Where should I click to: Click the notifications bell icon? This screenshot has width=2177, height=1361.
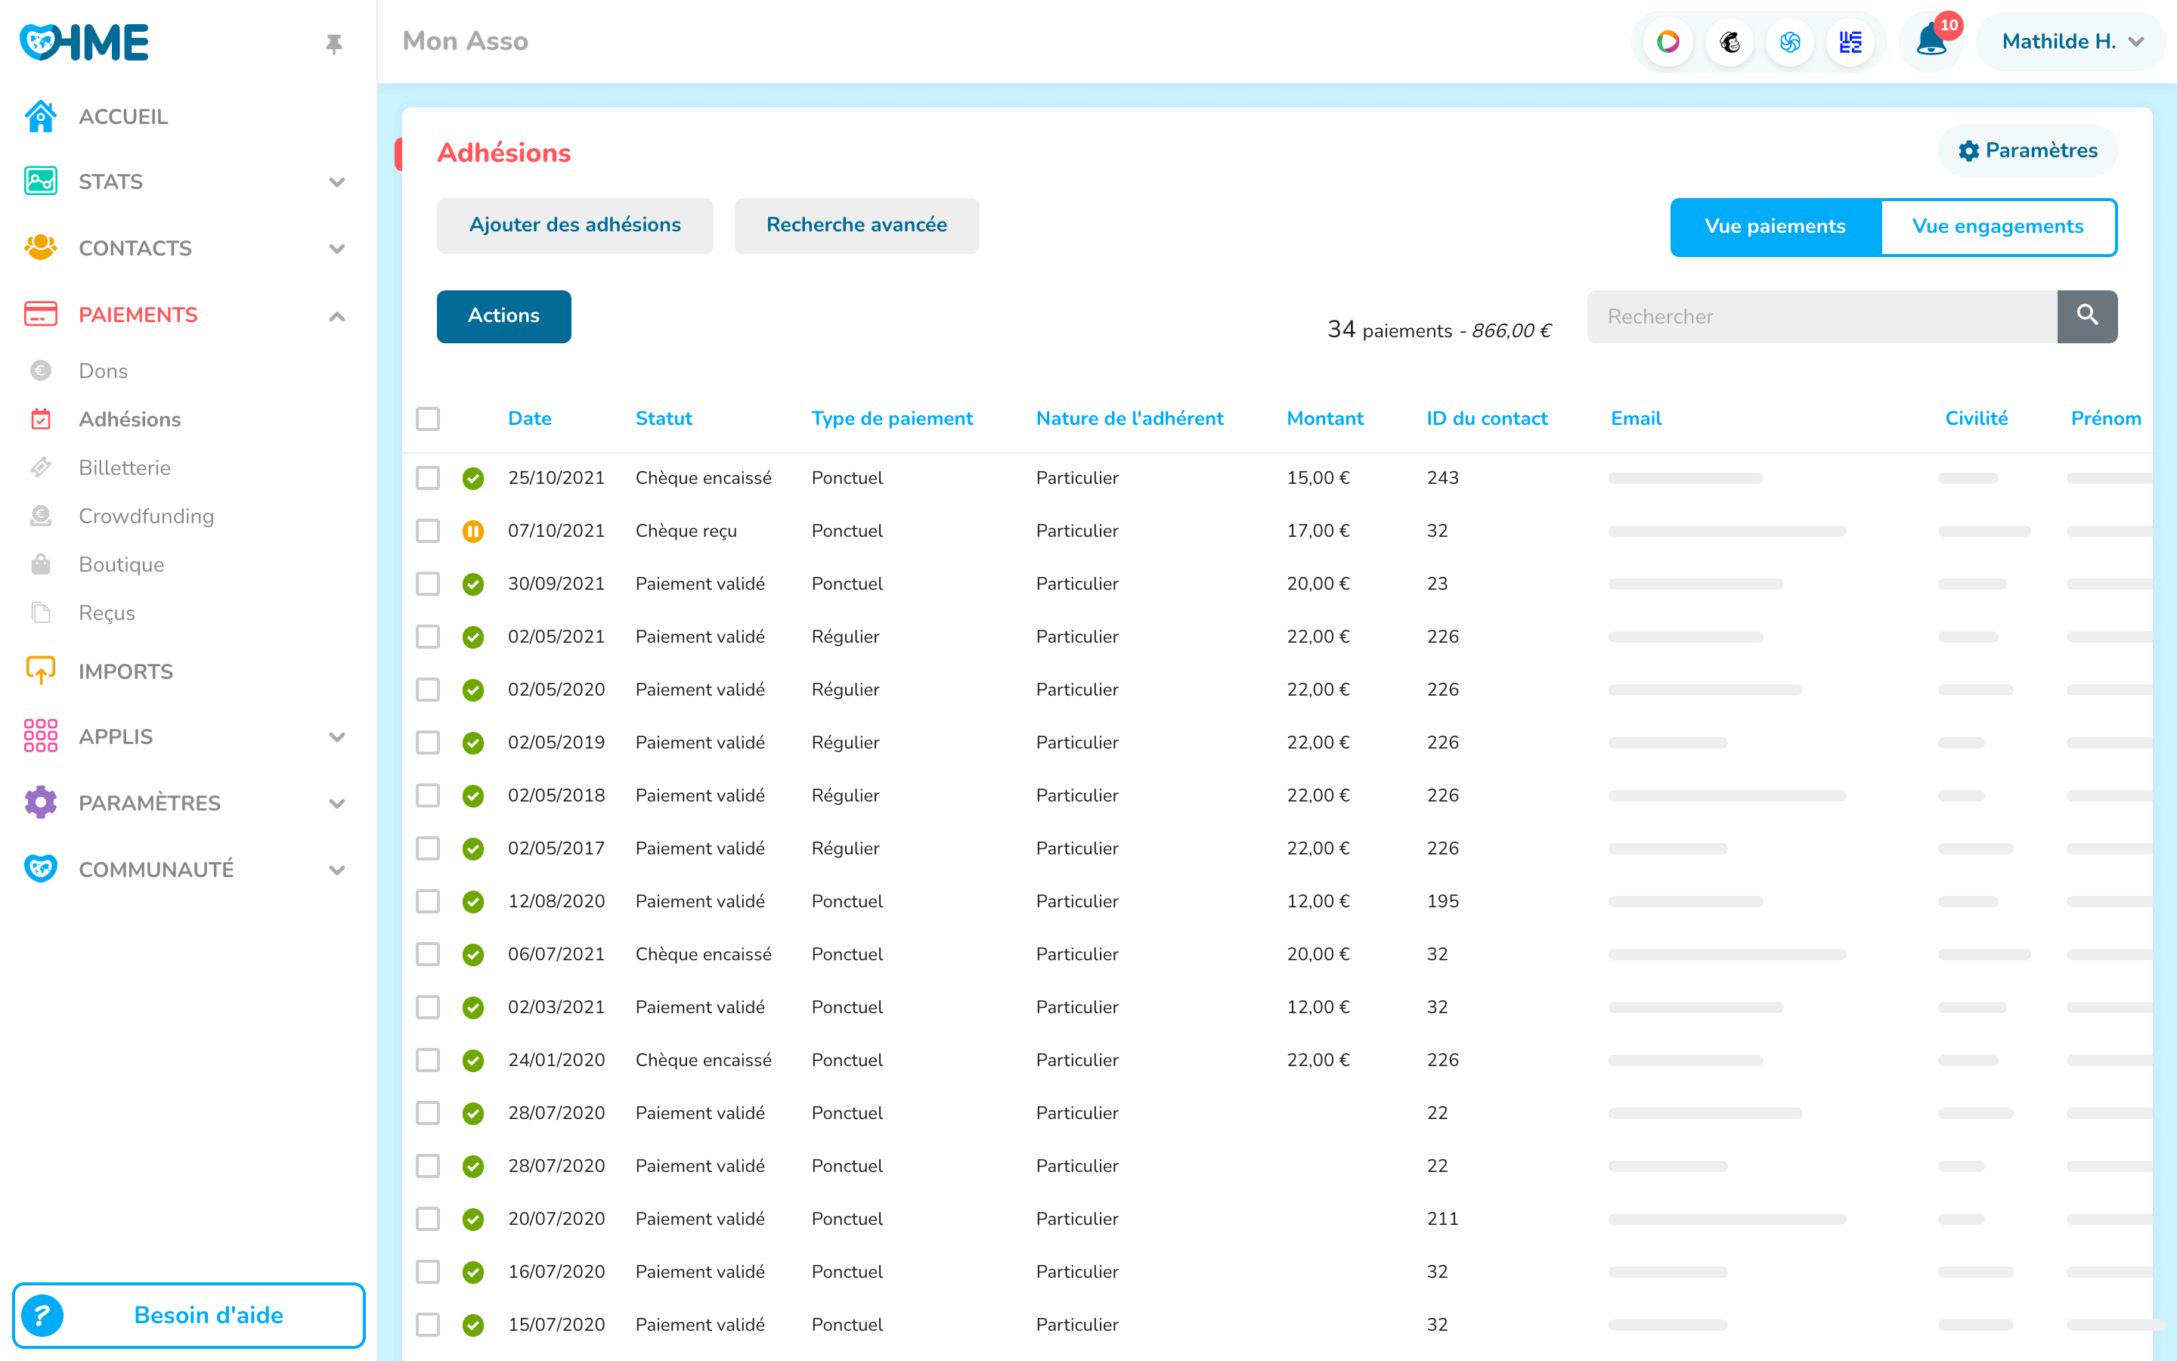(1930, 42)
